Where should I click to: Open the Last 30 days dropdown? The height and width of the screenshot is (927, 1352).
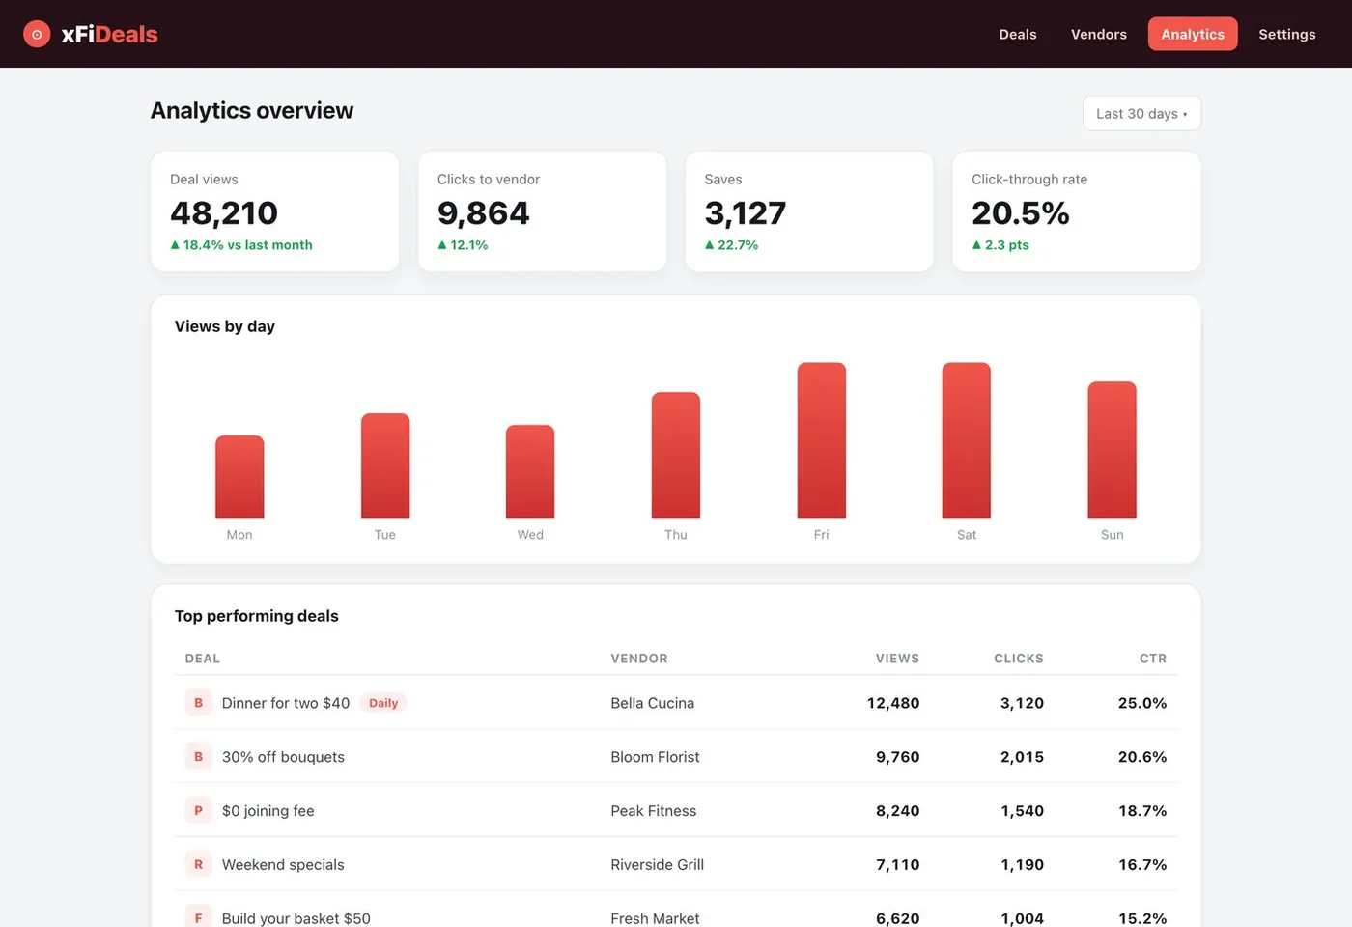tap(1141, 113)
